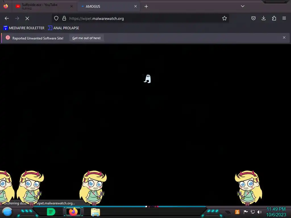Image resolution: width=291 pixels, height=218 pixels.
Task: Open clock showing 11:49 PM
Action: coord(276,212)
